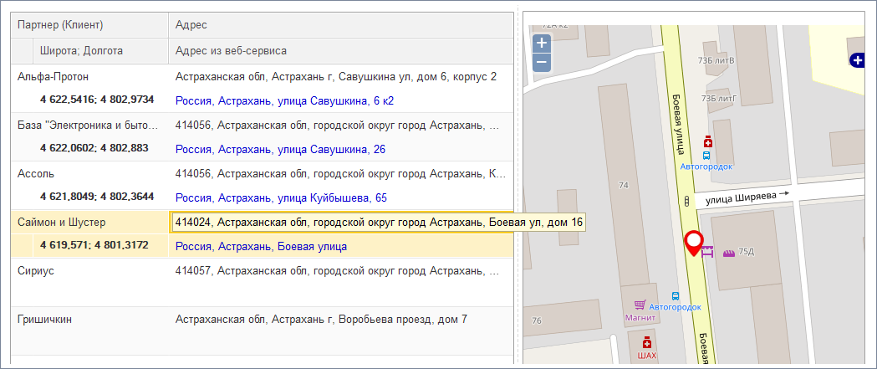Click building 75Д label on map
Image resolution: width=877 pixels, height=369 pixels.
click(746, 252)
